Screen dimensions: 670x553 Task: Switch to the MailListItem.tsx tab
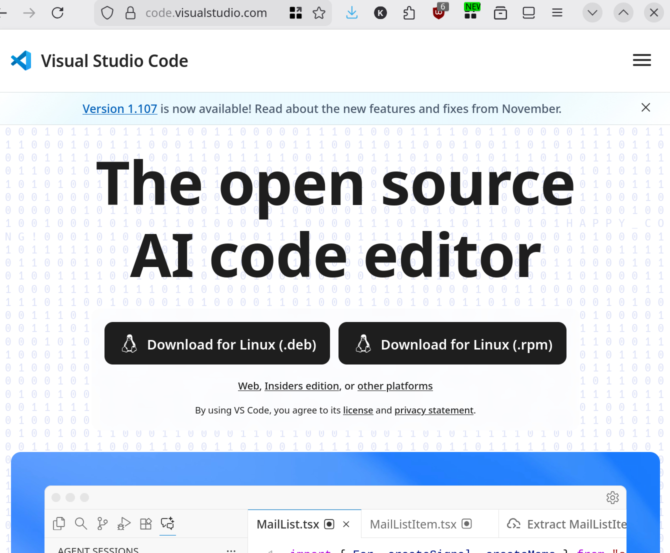click(413, 524)
